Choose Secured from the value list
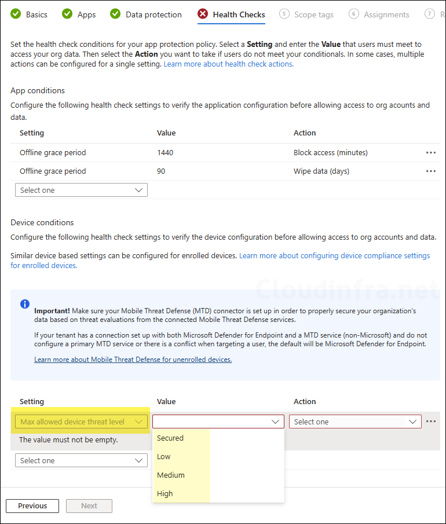Viewport: 446px width, 524px height. 218,438
